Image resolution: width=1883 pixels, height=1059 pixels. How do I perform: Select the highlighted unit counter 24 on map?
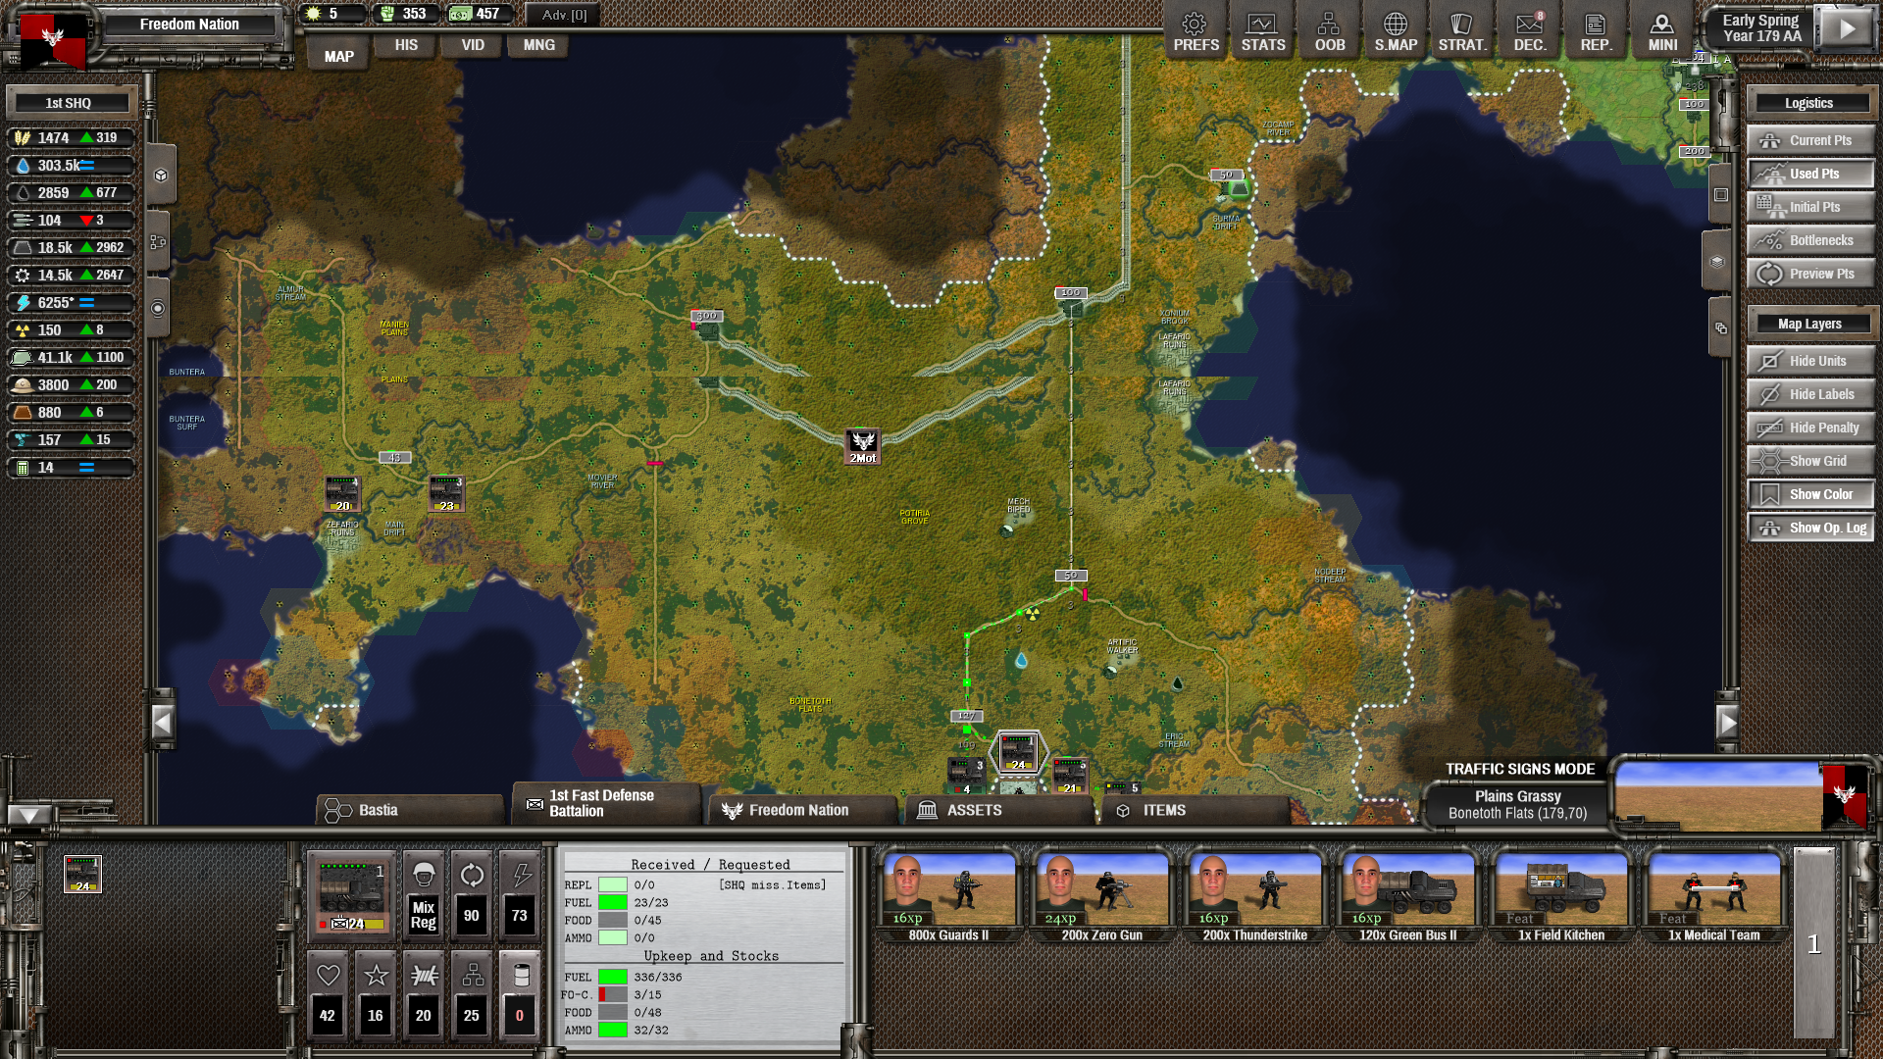[1018, 752]
